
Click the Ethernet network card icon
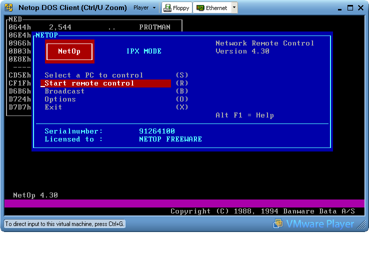click(x=200, y=8)
